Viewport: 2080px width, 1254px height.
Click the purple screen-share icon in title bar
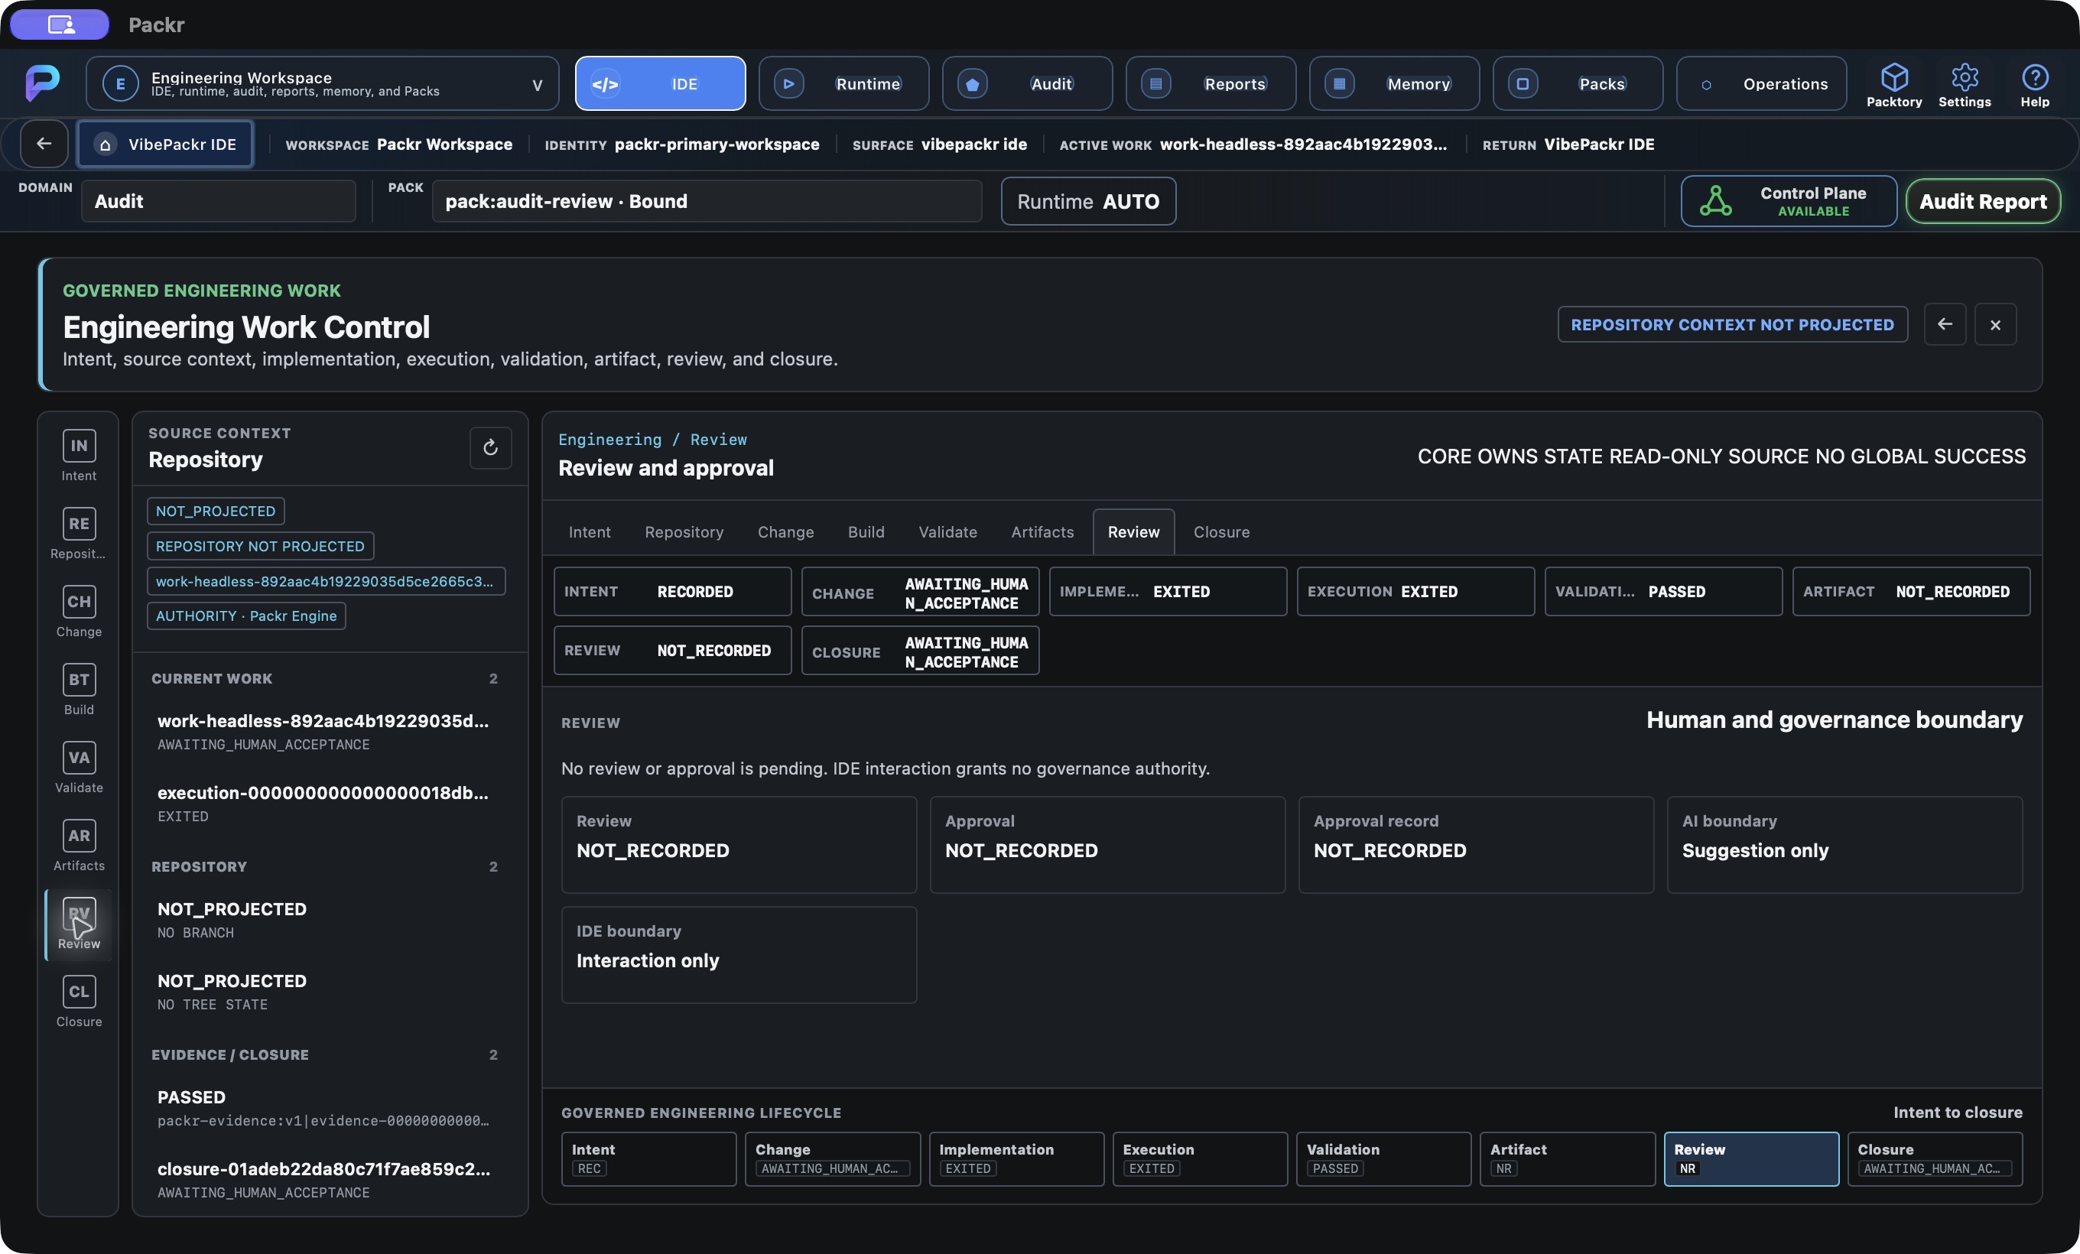pos(60,24)
